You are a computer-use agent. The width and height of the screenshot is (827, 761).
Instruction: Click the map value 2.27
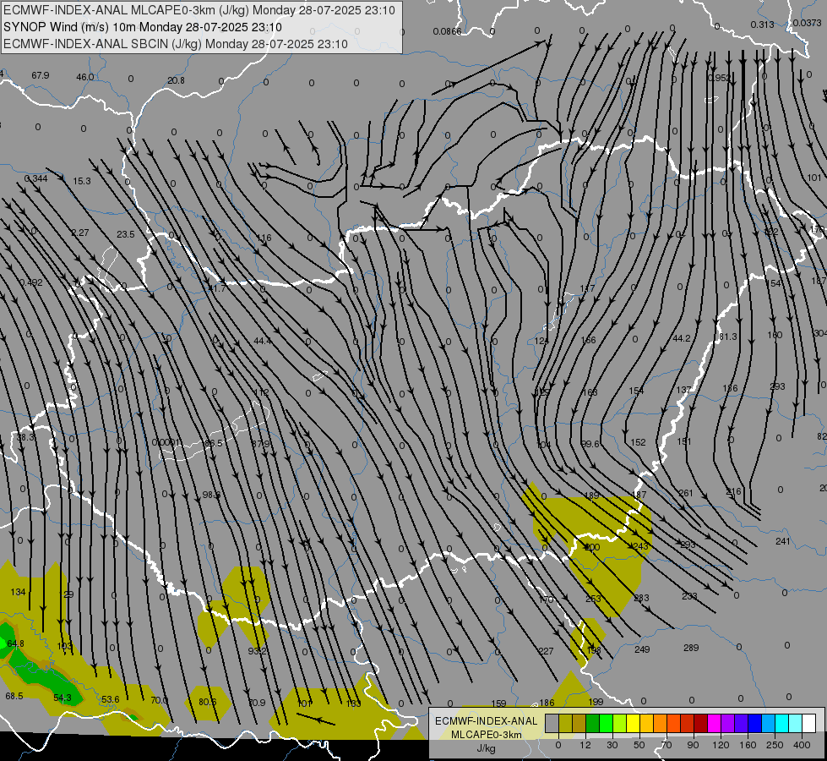click(x=79, y=233)
